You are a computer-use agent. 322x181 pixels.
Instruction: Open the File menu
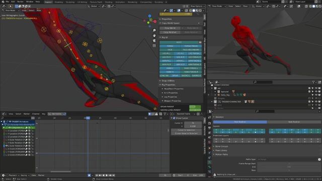click(x=8, y=2)
